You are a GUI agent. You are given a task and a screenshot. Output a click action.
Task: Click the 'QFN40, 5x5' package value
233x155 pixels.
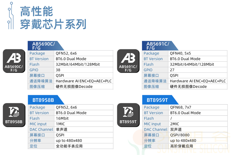click(x=180, y=53)
